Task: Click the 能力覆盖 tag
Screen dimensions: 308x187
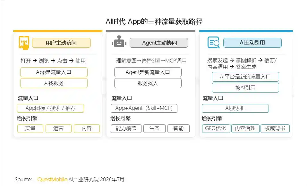Action: pos(126,128)
